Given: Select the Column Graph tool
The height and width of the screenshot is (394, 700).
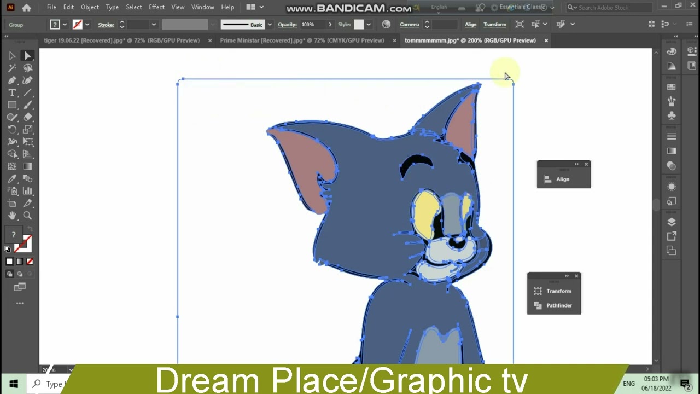Looking at the screenshot, I should click(x=27, y=191).
